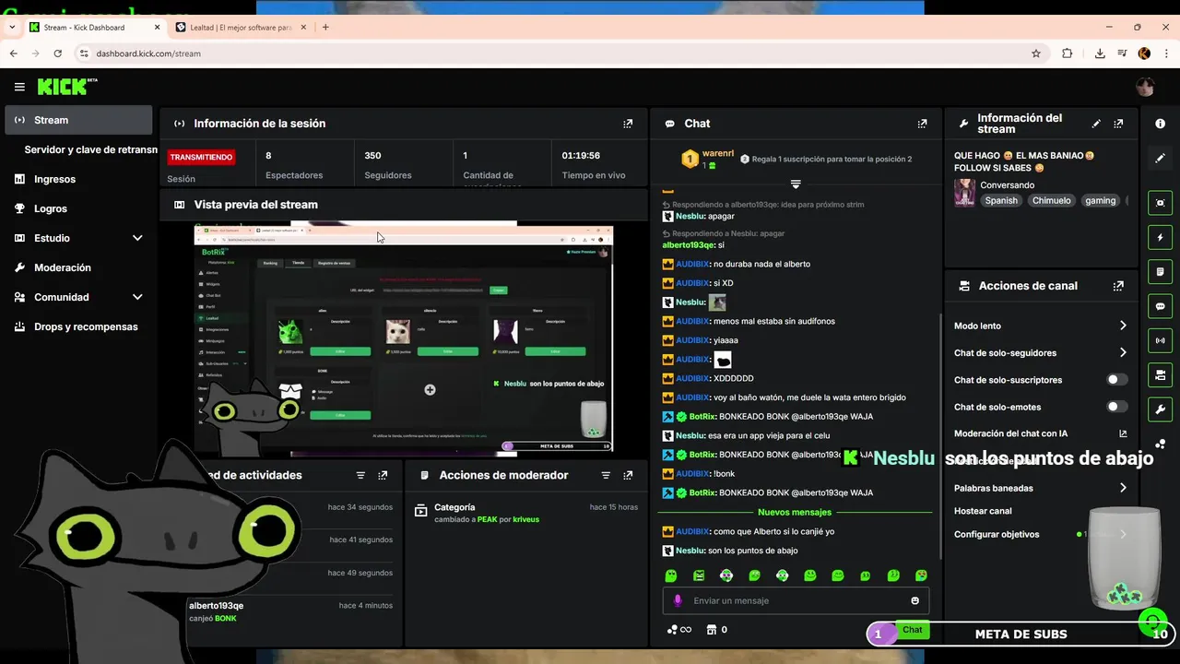Filter the Acciones de moderador list
1180x664 pixels.
tap(606, 475)
